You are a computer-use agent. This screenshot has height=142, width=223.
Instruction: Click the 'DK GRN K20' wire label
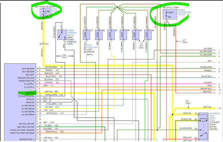pos(51,126)
